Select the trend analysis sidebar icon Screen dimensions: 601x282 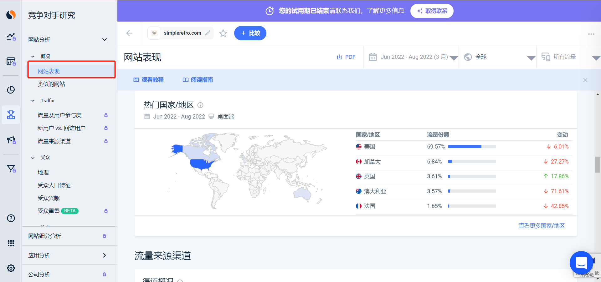pos(11,37)
